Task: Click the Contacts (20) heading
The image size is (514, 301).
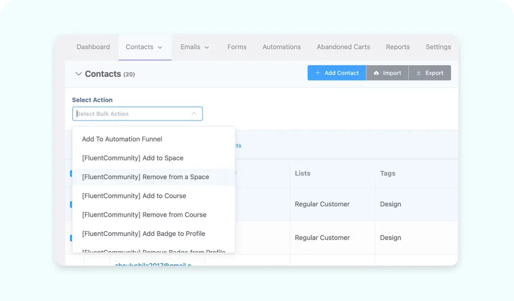Action: click(110, 74)
